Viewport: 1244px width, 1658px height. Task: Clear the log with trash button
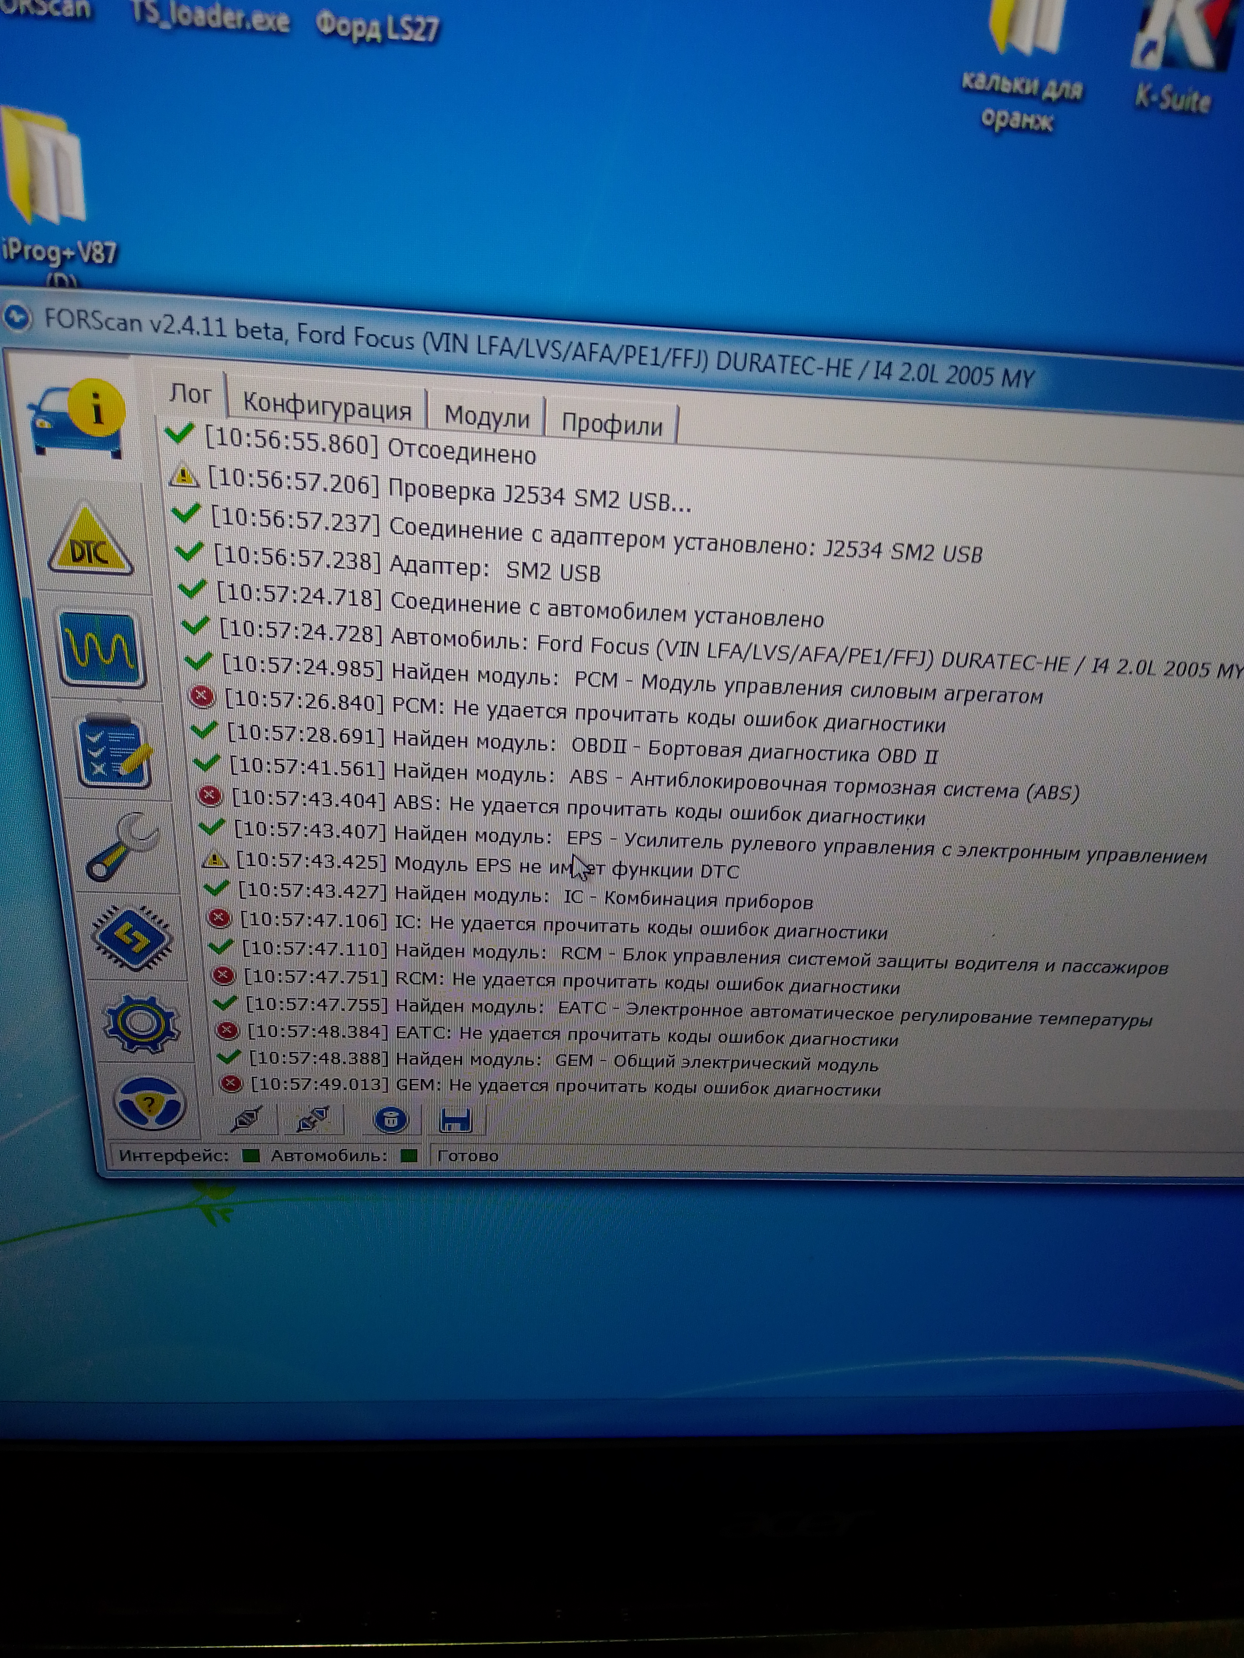pos(391,1121)
